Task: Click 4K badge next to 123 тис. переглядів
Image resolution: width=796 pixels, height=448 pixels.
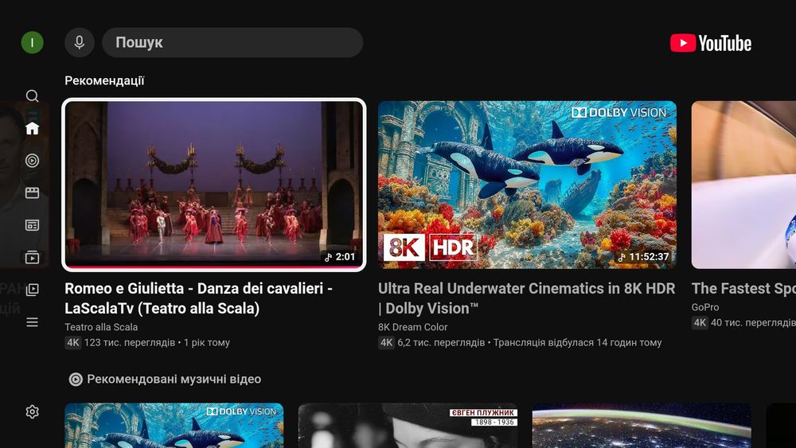Action: (x=73, y=342)
